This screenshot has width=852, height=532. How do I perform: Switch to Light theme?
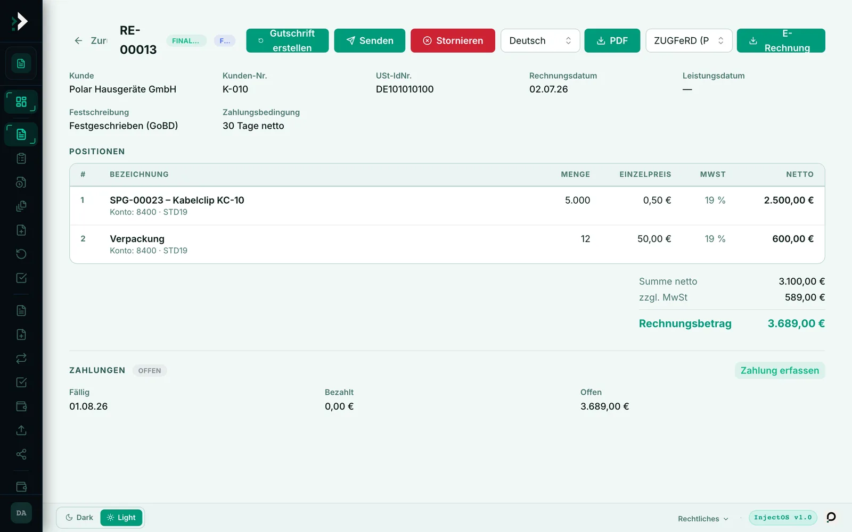[x=121, y=518]
